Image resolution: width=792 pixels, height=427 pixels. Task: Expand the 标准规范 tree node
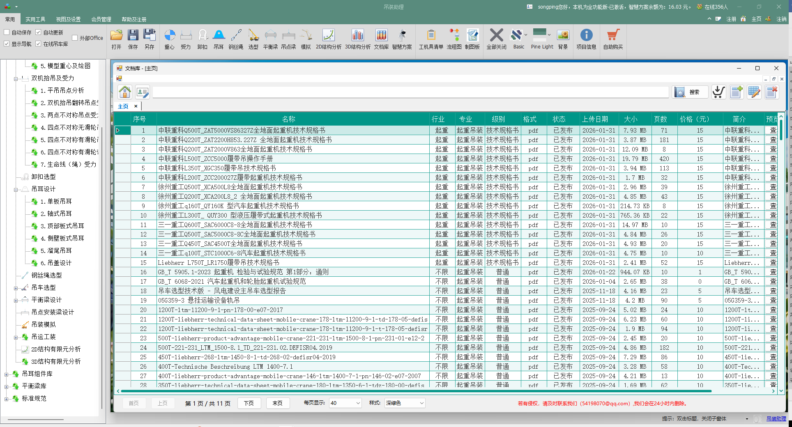(6, 399)
